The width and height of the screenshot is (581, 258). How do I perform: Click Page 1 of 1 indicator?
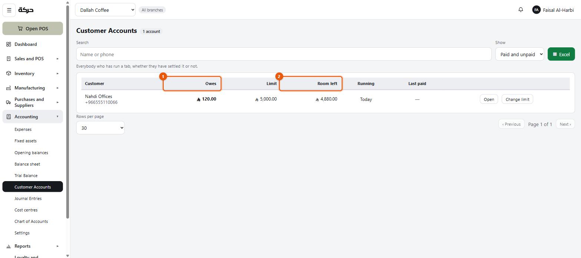tap(540, 124)
